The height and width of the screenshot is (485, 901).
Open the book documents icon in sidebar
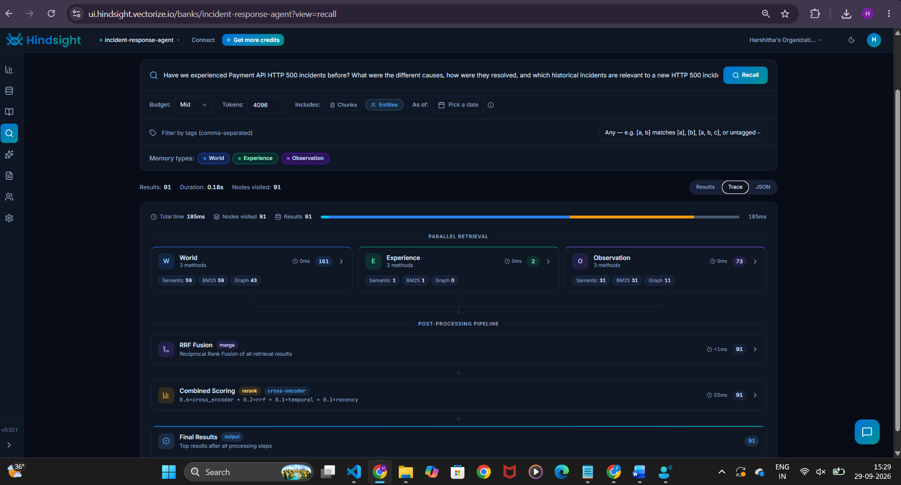pyautogui.click(x=9, y=112)
